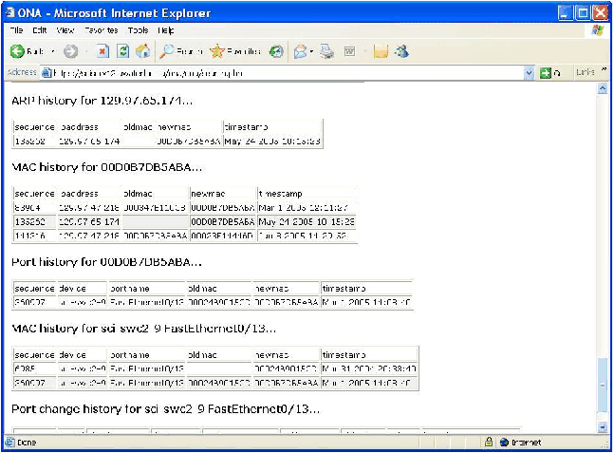Open the address bar URL dropdown
The height and width of the screenshot is (453, 614).
[530, 72]
